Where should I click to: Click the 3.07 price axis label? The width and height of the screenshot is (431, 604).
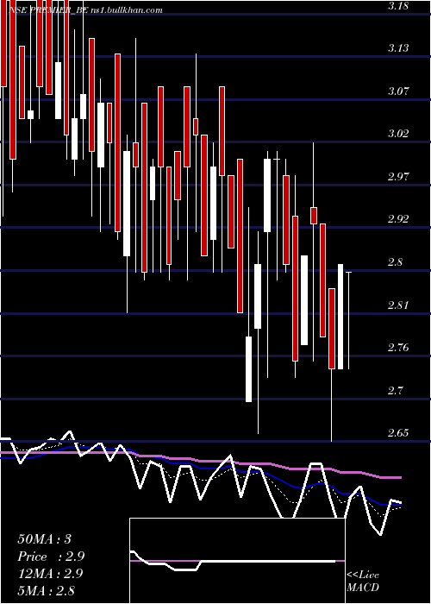tap(398, 91)
